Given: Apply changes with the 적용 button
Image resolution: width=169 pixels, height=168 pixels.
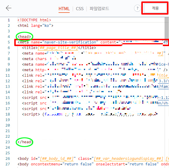Looking at the screenshot, I should click(155, 8).
